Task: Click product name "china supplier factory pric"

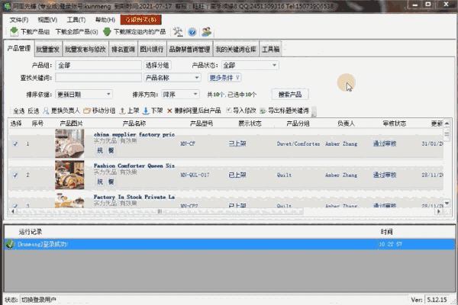Action: tap(134, 134)
